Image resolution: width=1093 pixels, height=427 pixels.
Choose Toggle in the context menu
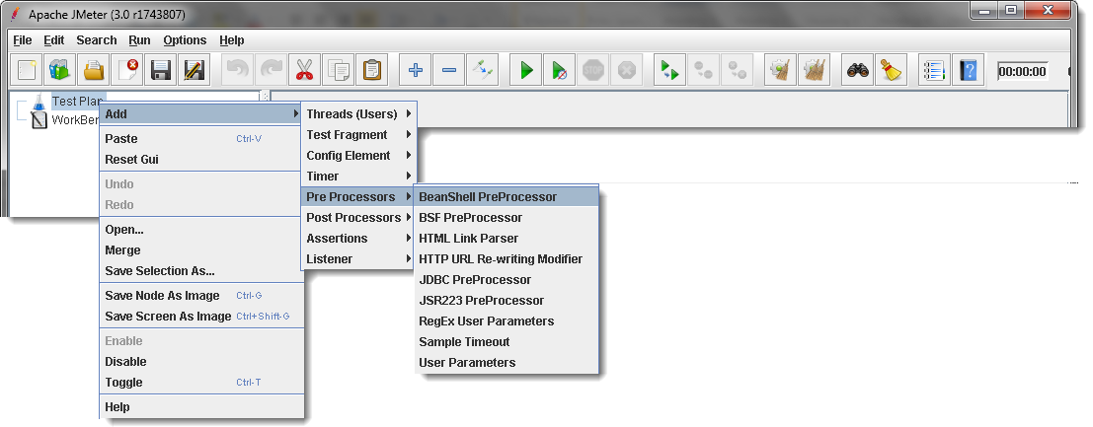pos(124,383)
